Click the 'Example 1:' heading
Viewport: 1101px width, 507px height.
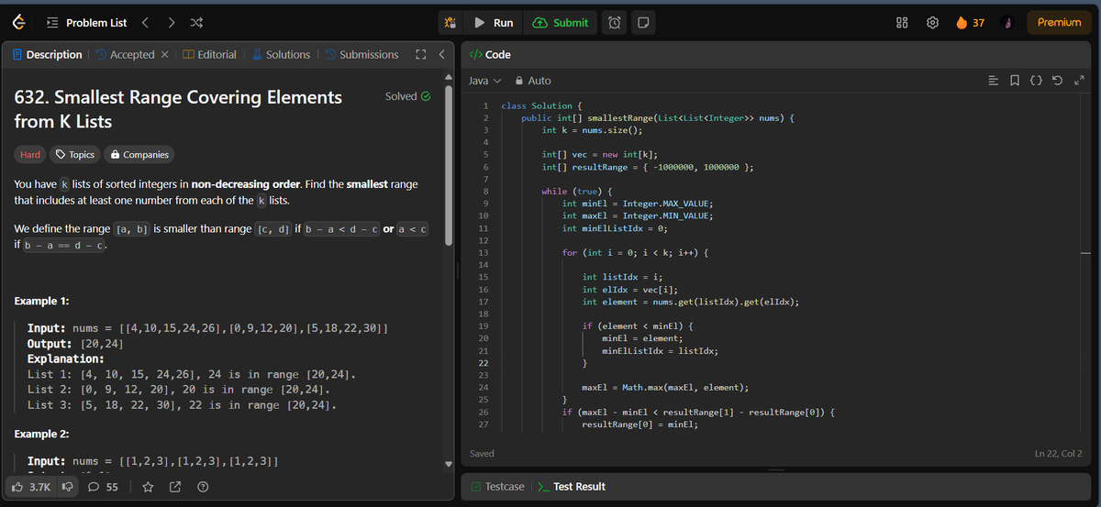43,302
